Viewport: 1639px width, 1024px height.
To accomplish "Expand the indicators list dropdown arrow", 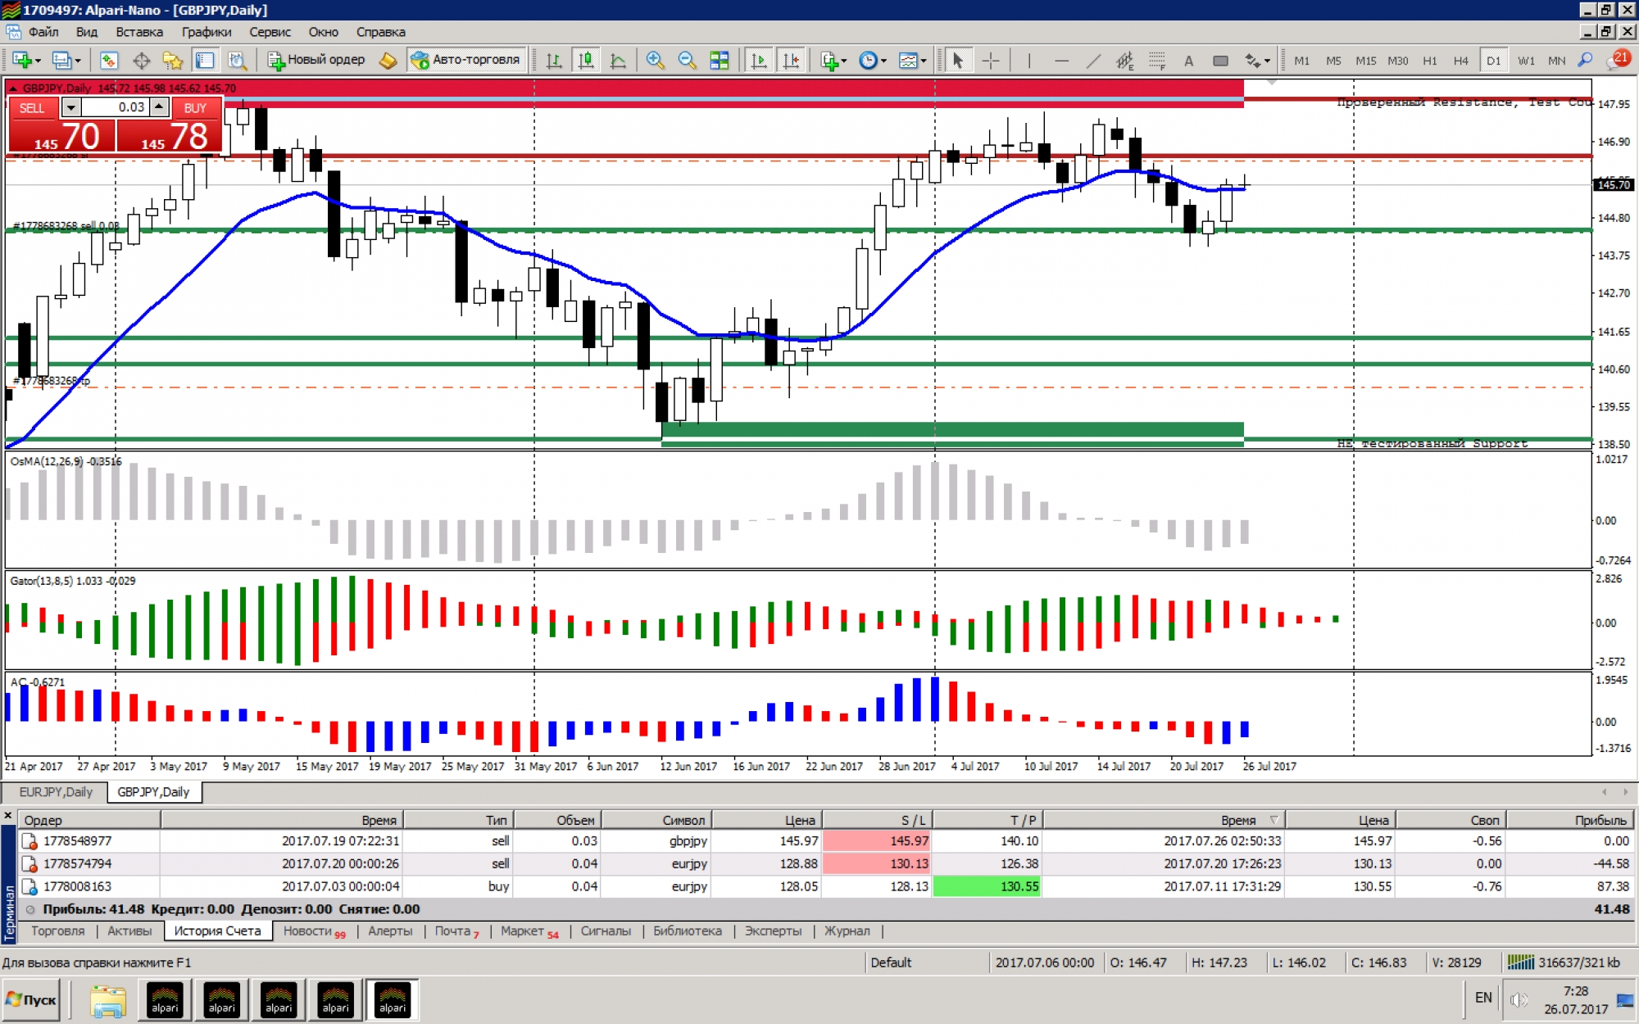I will (x=844, y=61).
